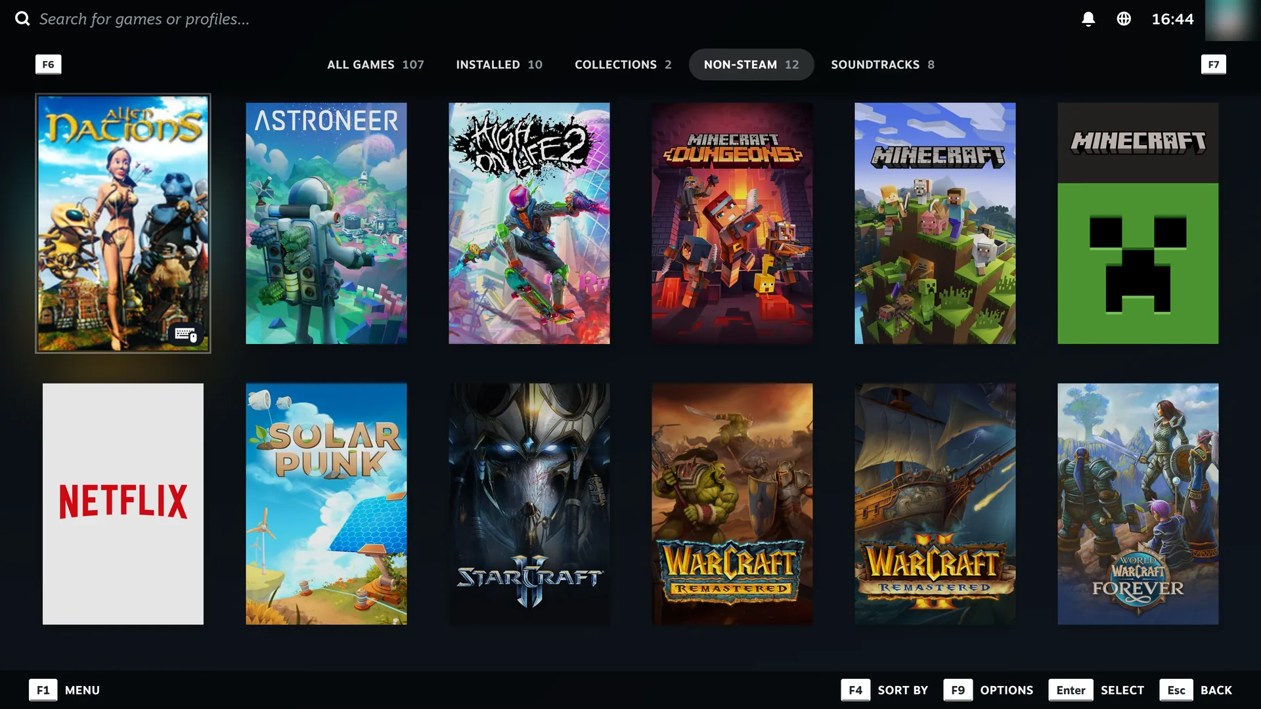Open World of Warcraft Forever cover
The image size is (1261, 709).
[x=1138, y=504]
